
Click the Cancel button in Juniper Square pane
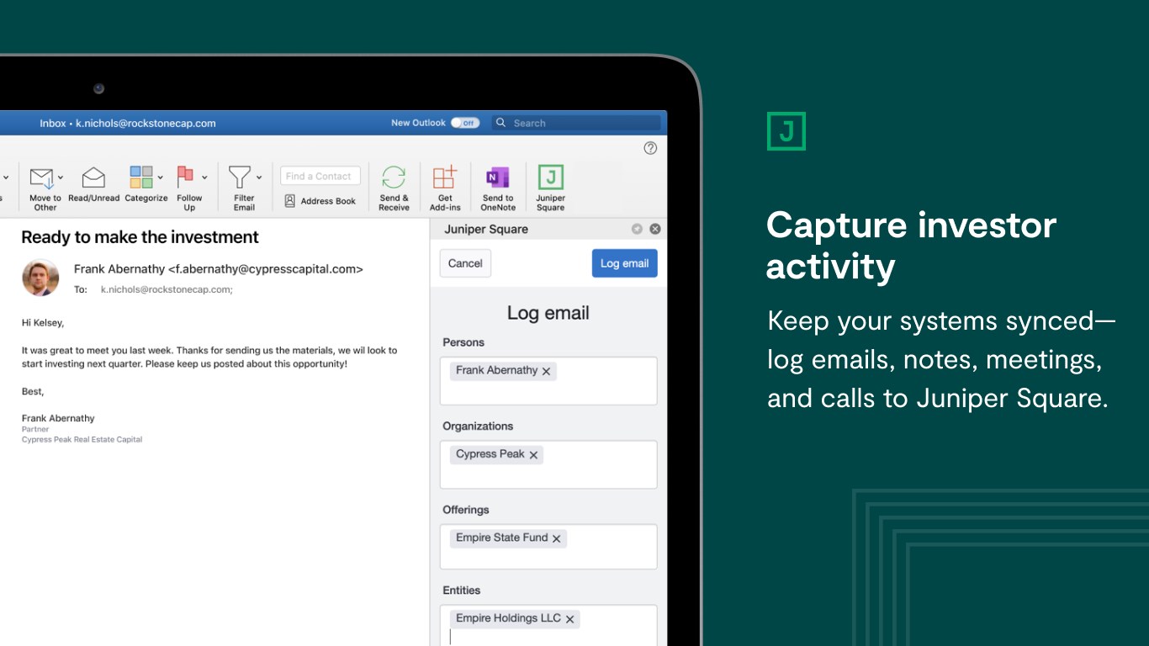point(465,263)
